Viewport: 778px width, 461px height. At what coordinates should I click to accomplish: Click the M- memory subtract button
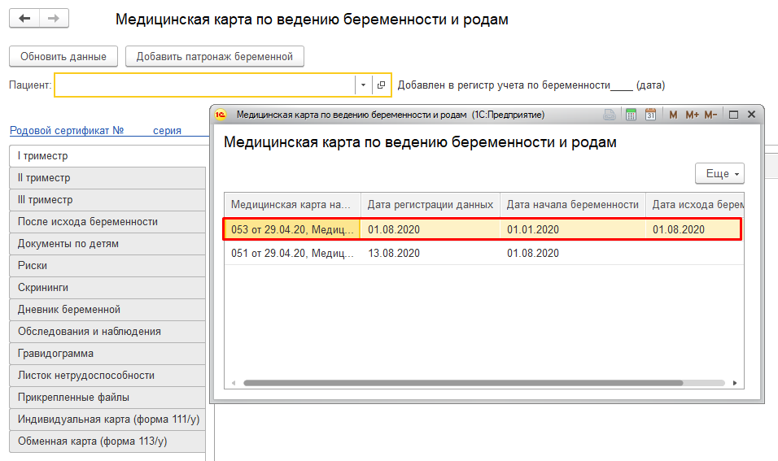(x=710, y=115)
